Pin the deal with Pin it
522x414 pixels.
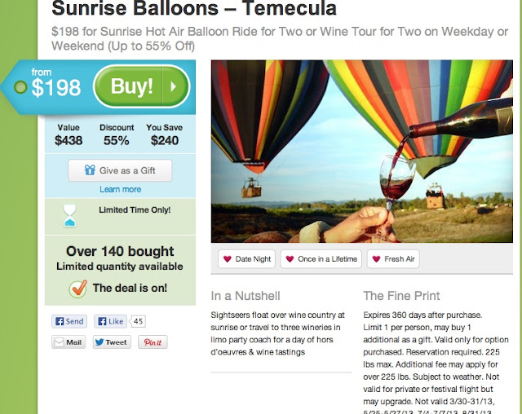click(153, 342)
